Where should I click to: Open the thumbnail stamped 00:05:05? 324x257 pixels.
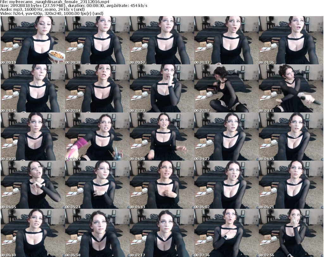tap(33, 185)
